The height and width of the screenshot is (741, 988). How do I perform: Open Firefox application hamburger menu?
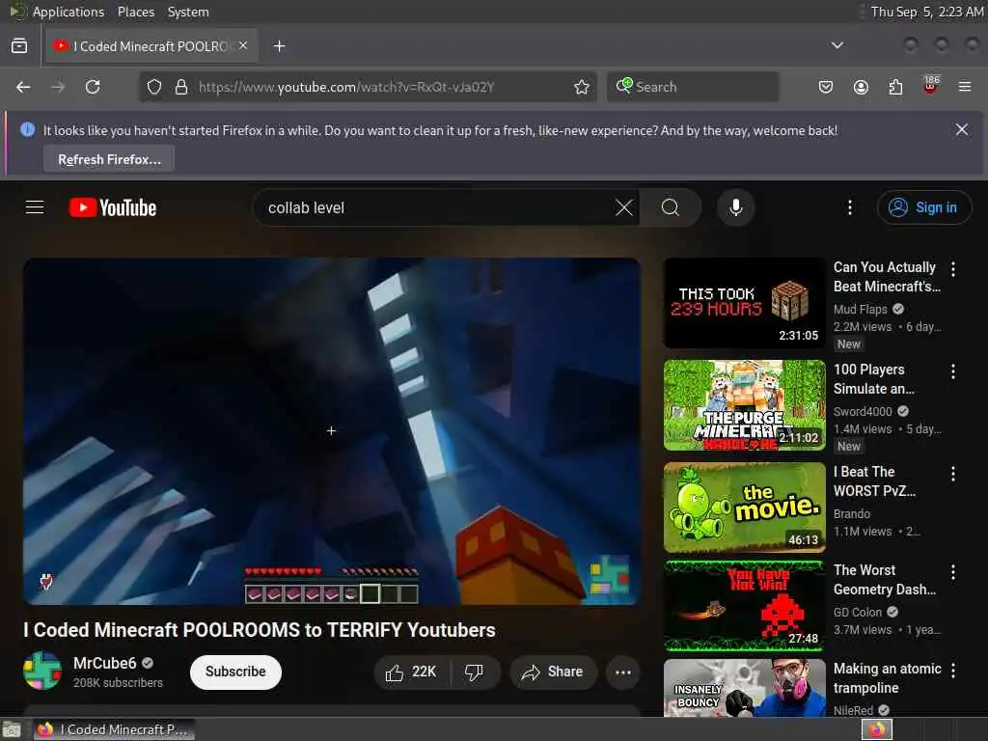965,87
